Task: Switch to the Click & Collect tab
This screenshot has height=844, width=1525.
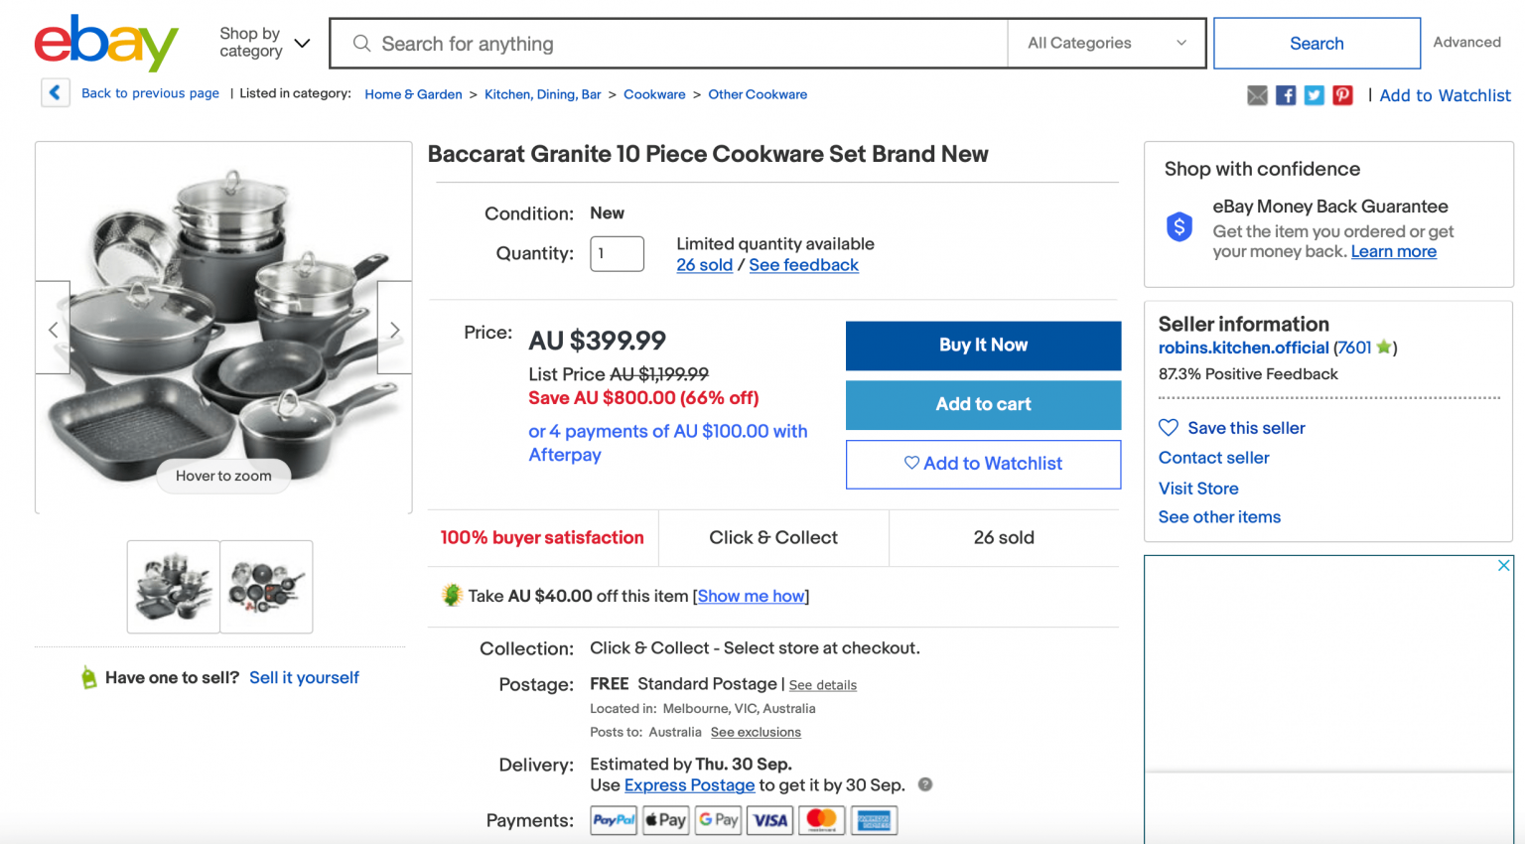Action: coord(773,537)
